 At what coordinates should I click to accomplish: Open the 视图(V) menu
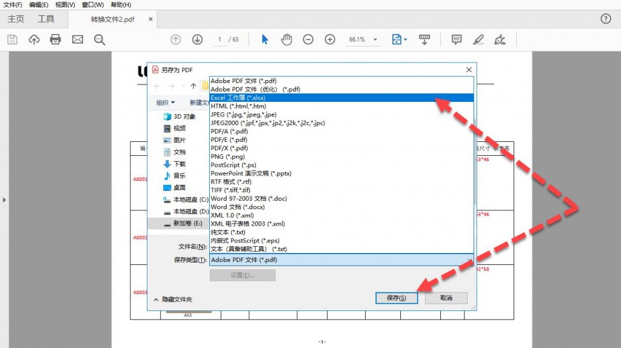point(65,5)
